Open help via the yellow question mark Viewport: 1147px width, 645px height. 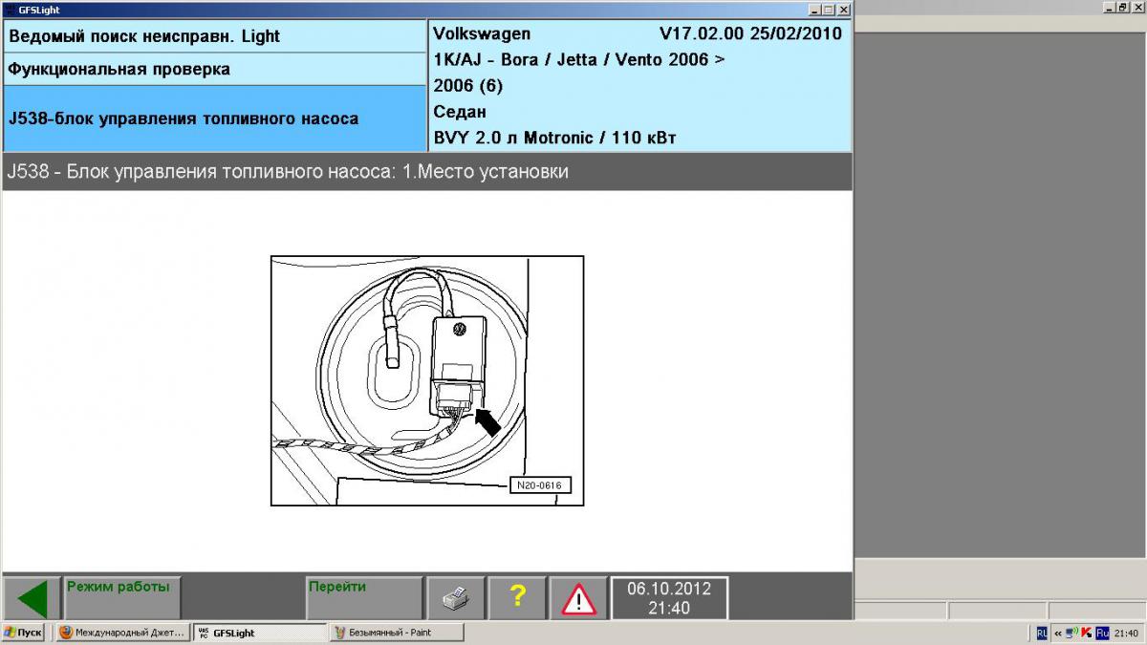(517, 598)
